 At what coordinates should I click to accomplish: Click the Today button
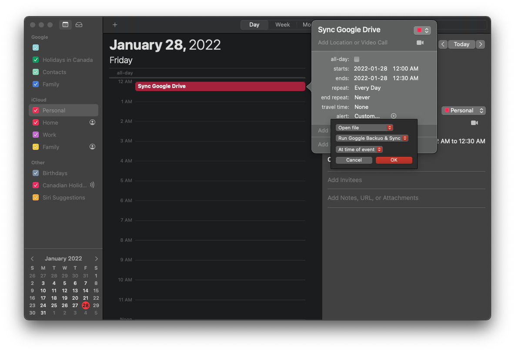(461, 44)
